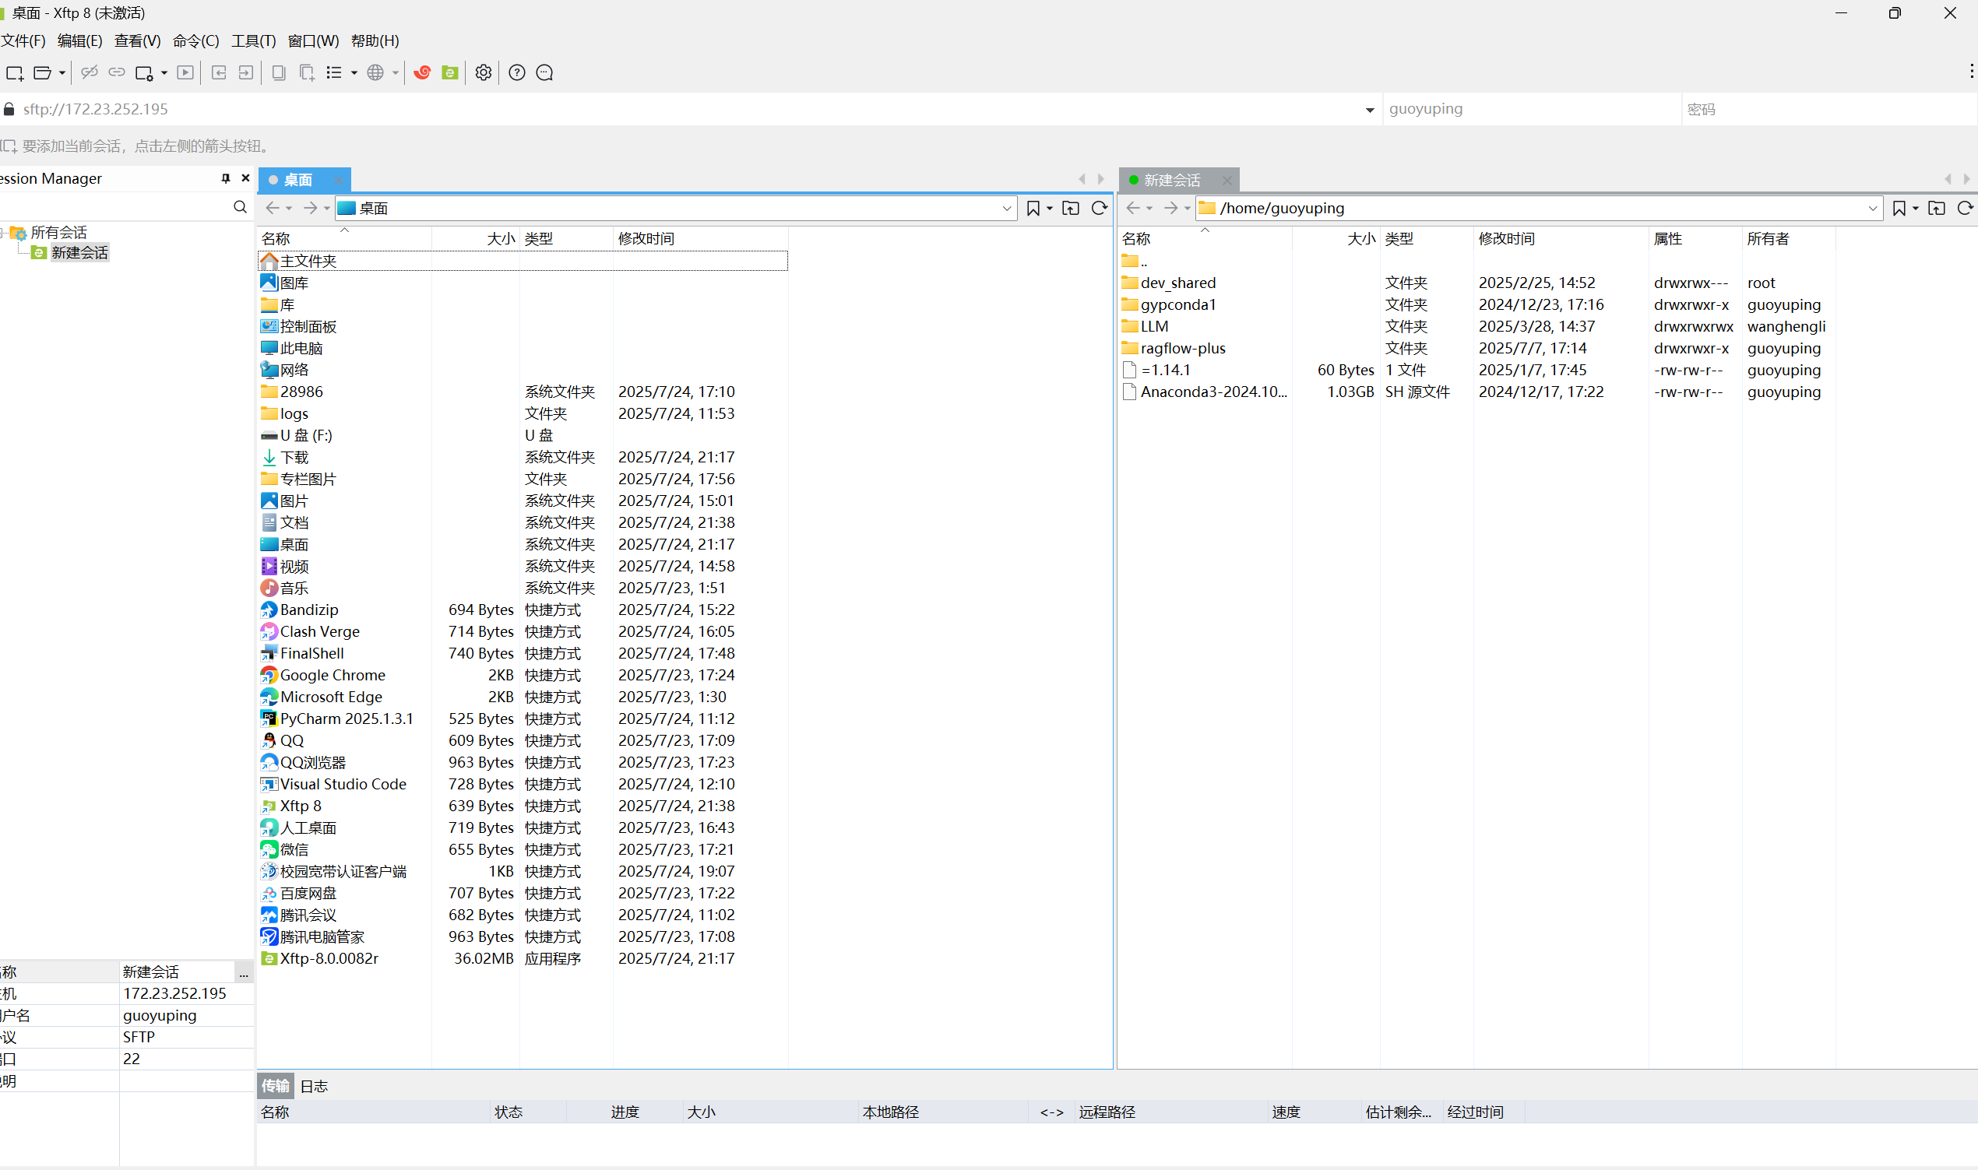Open the 命令(C) menu
Screen dimensions: 1978x1170
click(195, 40)
